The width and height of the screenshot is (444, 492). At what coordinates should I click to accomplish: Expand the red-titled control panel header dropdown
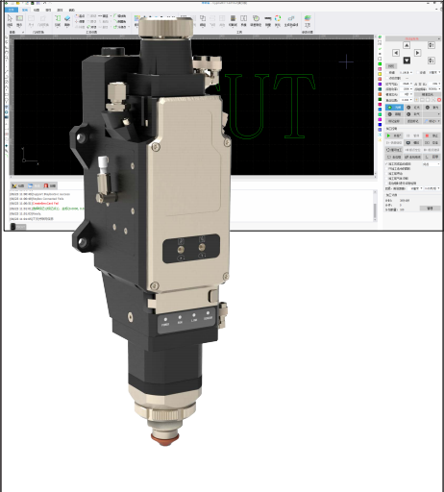[x=438, y=38]
